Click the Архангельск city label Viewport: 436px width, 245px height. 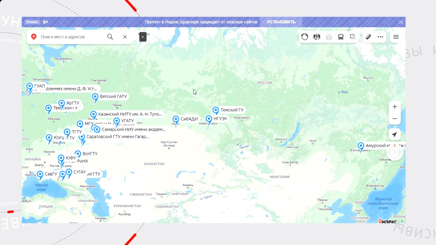pyautogui.click(x=64, y=59)
